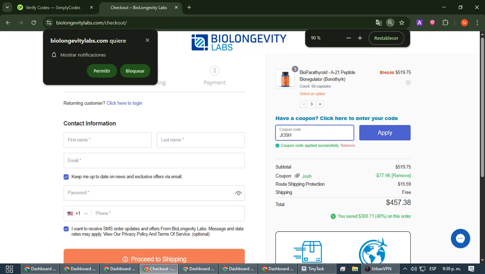This screenshot has height=274, width=485.
Task: Open the +1 country code dropdown
Action: tap(78, 214)
